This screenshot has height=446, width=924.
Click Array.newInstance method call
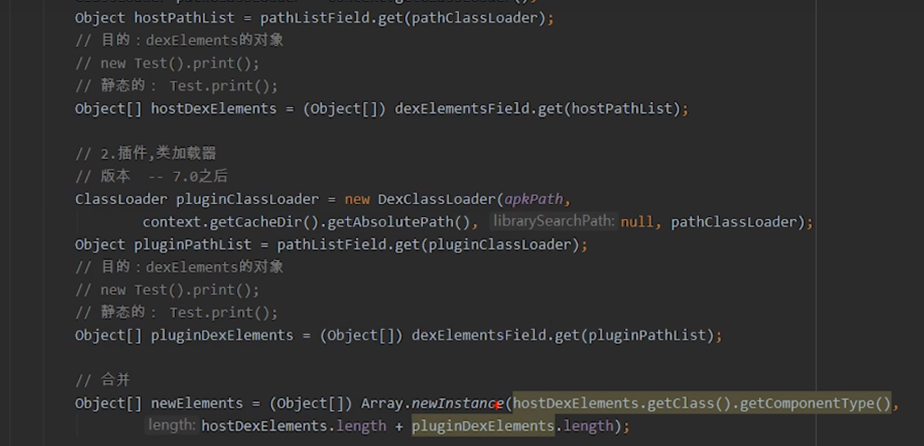tap(432, 403)
